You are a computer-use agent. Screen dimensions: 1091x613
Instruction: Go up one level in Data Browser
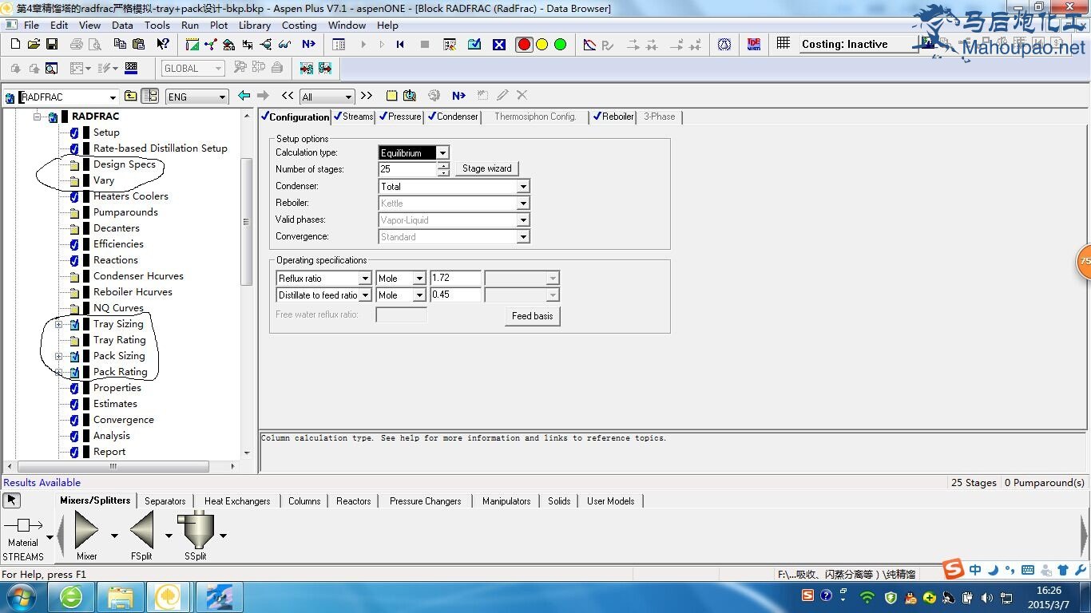(131, 97)
